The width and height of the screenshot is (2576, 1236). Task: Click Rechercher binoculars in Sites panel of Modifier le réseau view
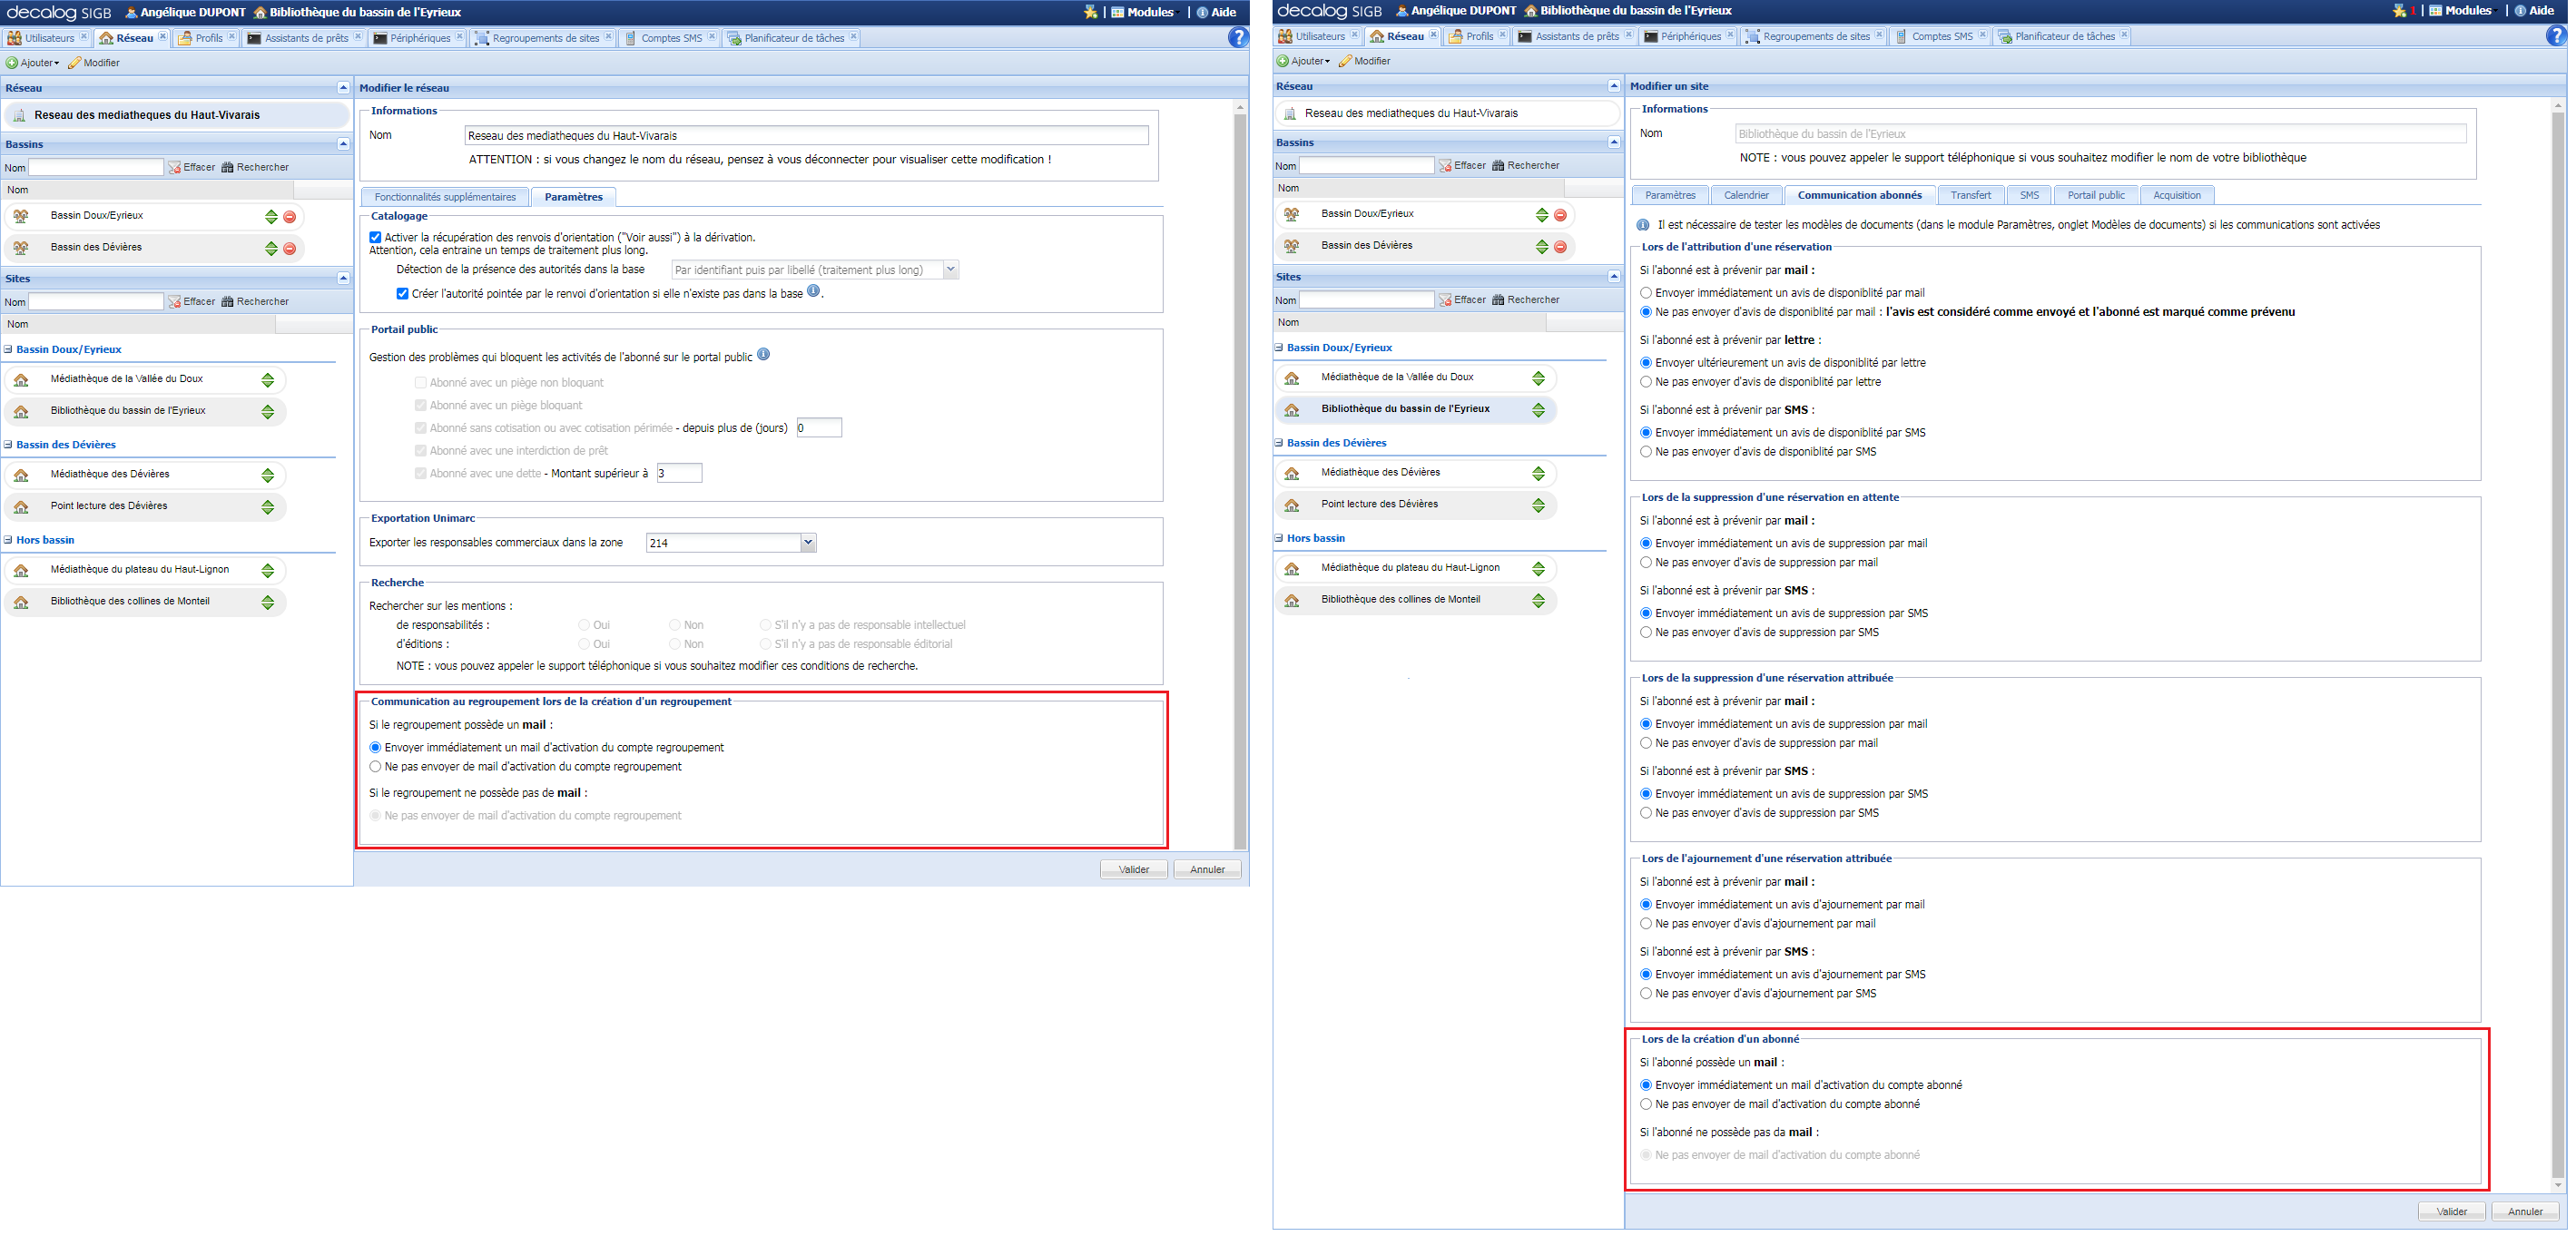coord(227,302)
